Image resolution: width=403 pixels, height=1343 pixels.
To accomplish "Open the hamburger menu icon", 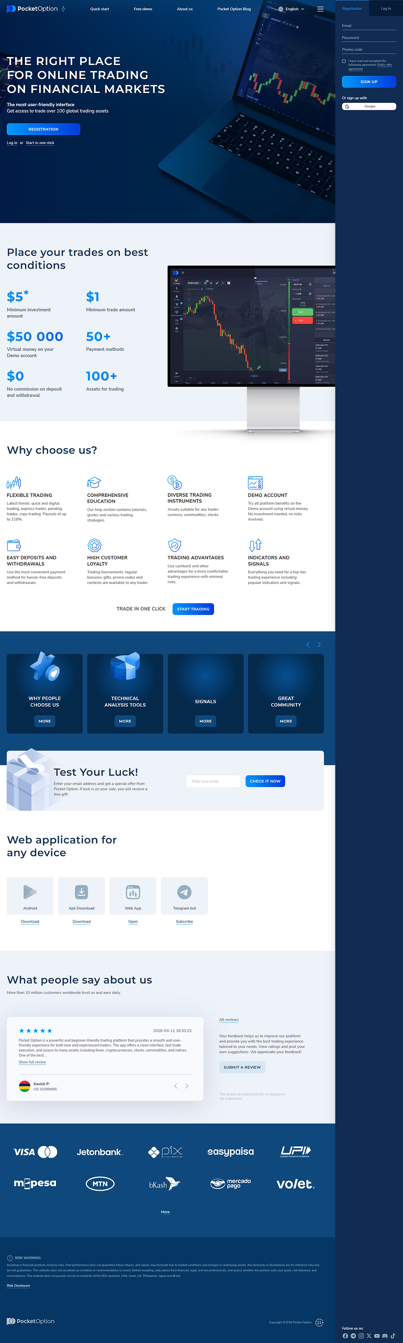I will tap(320, 9).
